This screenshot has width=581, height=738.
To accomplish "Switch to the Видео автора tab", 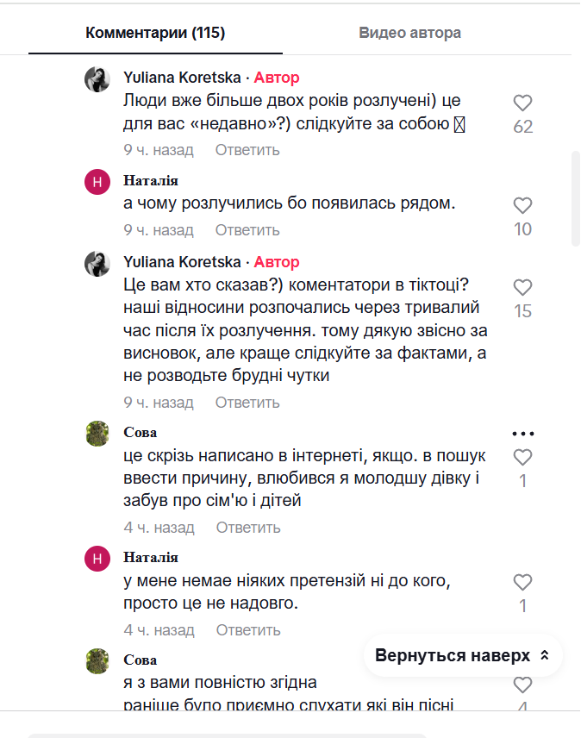I will 411,34.
